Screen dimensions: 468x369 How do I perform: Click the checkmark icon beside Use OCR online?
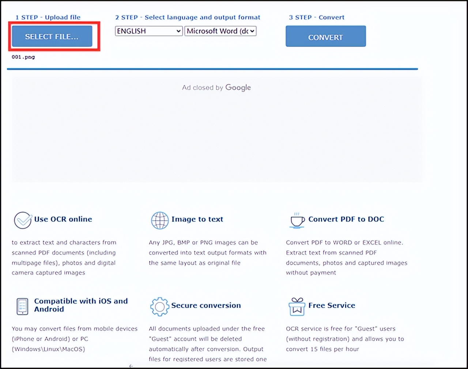pos(23,220)
